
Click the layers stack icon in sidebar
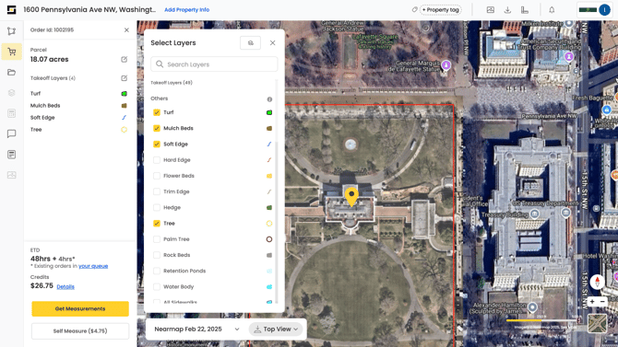point(11,93)
